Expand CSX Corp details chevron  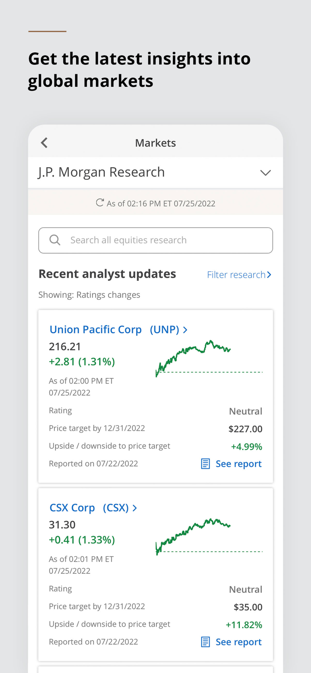point(135,508)
